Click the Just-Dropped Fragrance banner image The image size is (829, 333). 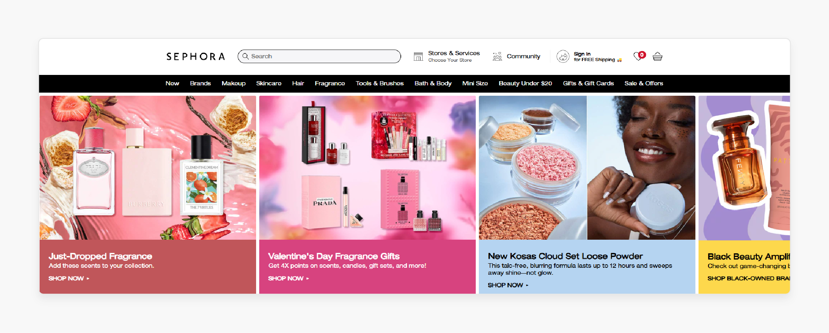click(148, 168)
